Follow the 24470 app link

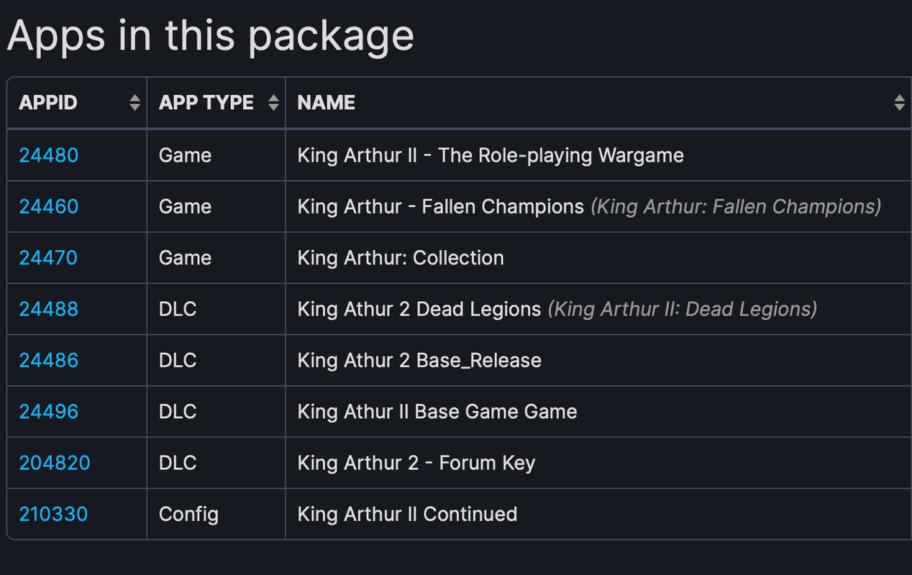point(48,258)
